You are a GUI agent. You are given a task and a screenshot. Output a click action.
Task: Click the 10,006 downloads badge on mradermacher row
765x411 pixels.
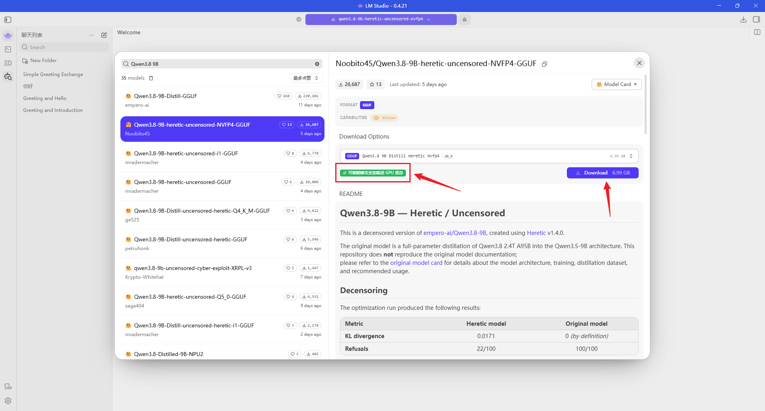coord(309,182)
